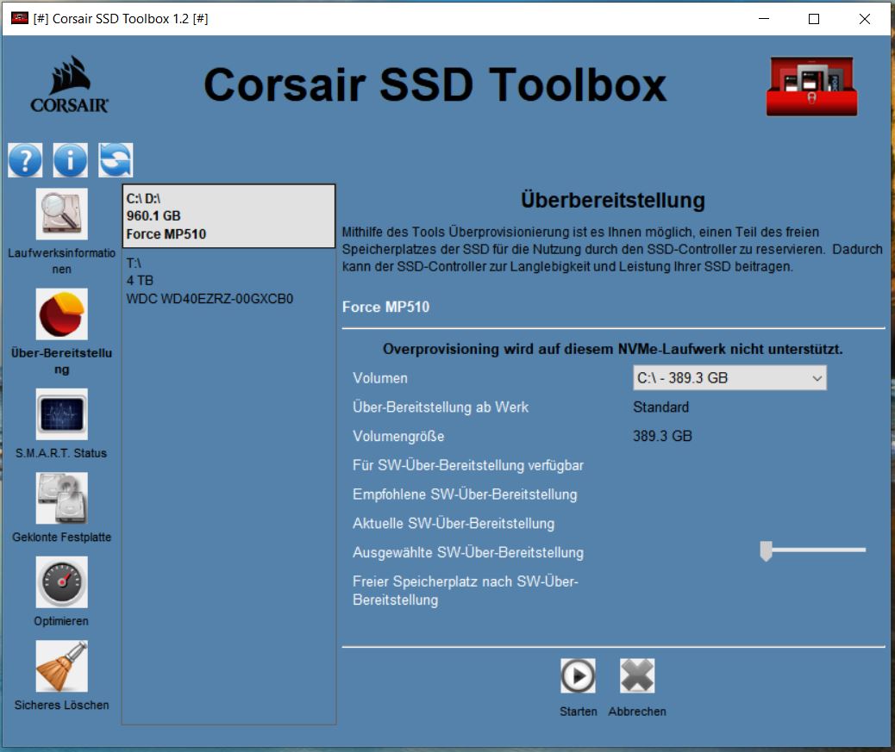
Task: Click the Geklonte Festplatte label
Action: pos(61,537)
